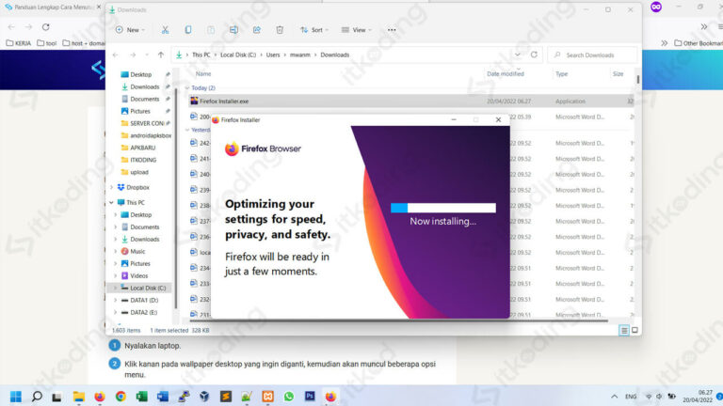Open Google Chrome from taskbar
Screen dimensions: 723x406
(x=120, y=397)
